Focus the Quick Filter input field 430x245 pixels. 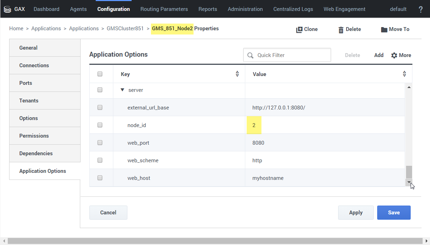tap(287, 55)
